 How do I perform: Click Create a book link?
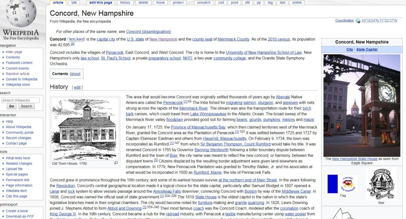[17, 211]
